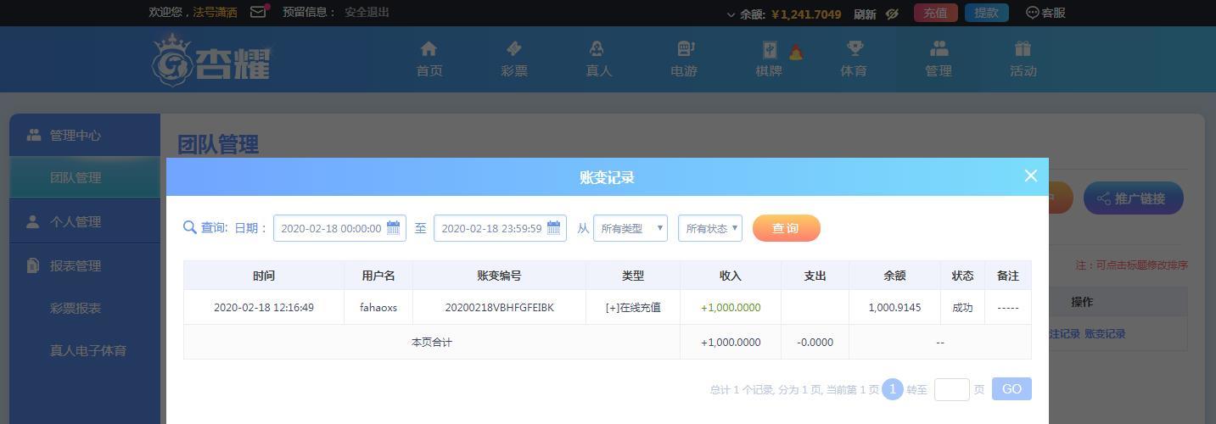Click the 账变编号 column header

tap(499, 276)
